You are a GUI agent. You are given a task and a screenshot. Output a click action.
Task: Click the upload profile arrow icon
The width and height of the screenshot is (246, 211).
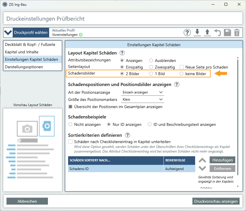coord(207,32)
